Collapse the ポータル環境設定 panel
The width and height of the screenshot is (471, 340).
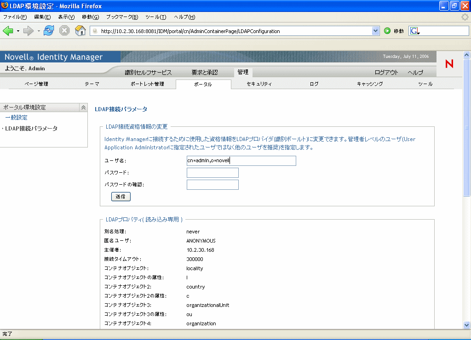83,107
